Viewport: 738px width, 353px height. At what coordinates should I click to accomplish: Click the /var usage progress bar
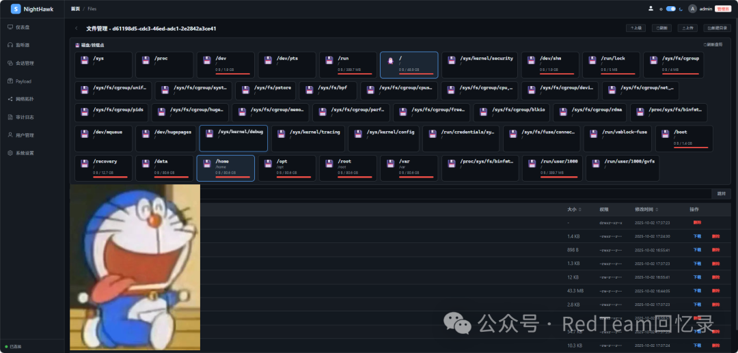pos(416,178)
